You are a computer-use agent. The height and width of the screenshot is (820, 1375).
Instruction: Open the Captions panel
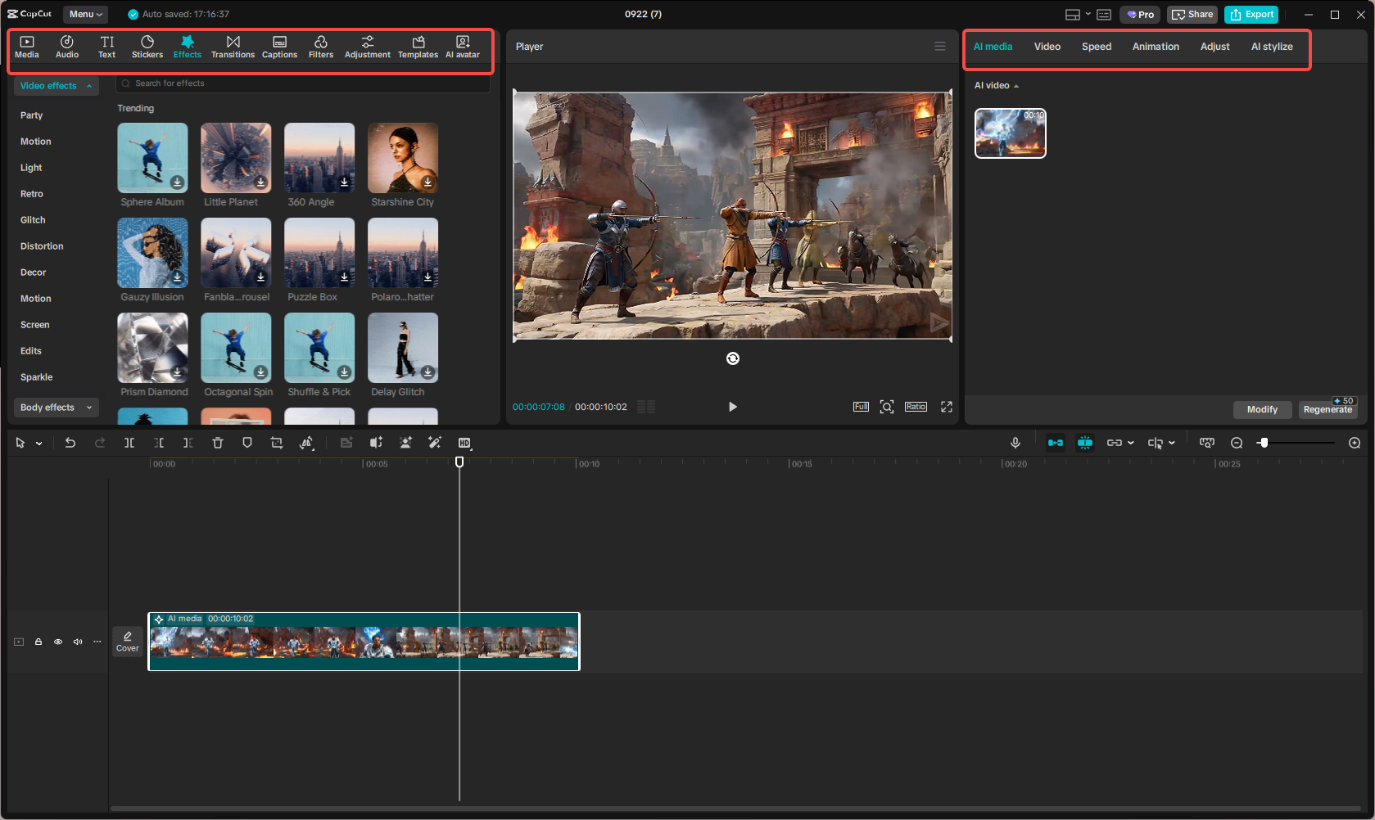279,47
